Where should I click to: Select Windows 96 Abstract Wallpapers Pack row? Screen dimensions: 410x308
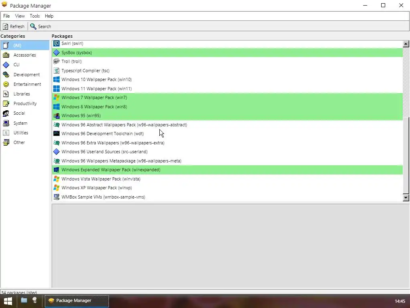tap(227, 125)
